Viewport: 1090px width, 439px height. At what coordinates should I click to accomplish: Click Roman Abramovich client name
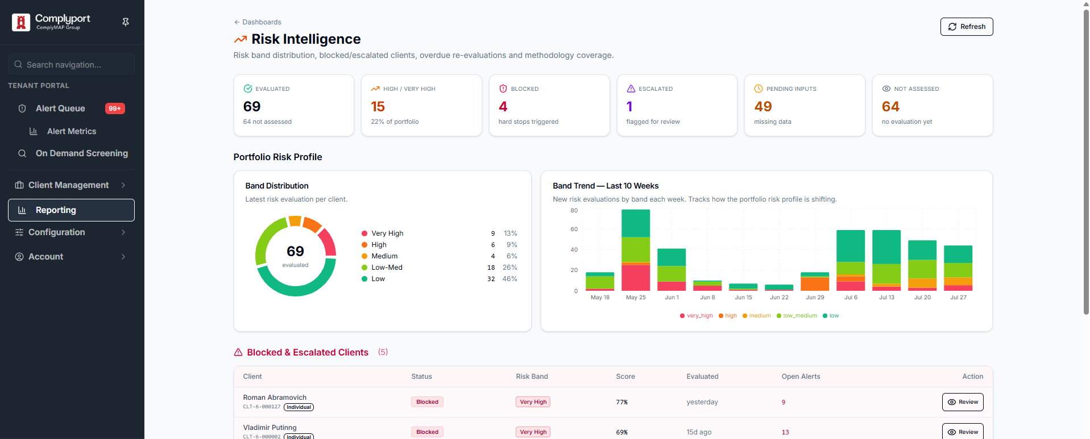click(x=275, y=398)
